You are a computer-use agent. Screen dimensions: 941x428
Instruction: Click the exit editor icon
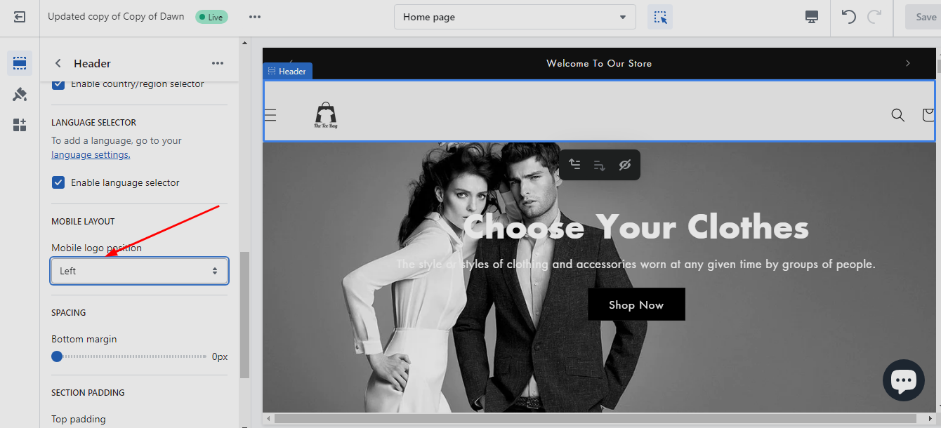point(20,17)
